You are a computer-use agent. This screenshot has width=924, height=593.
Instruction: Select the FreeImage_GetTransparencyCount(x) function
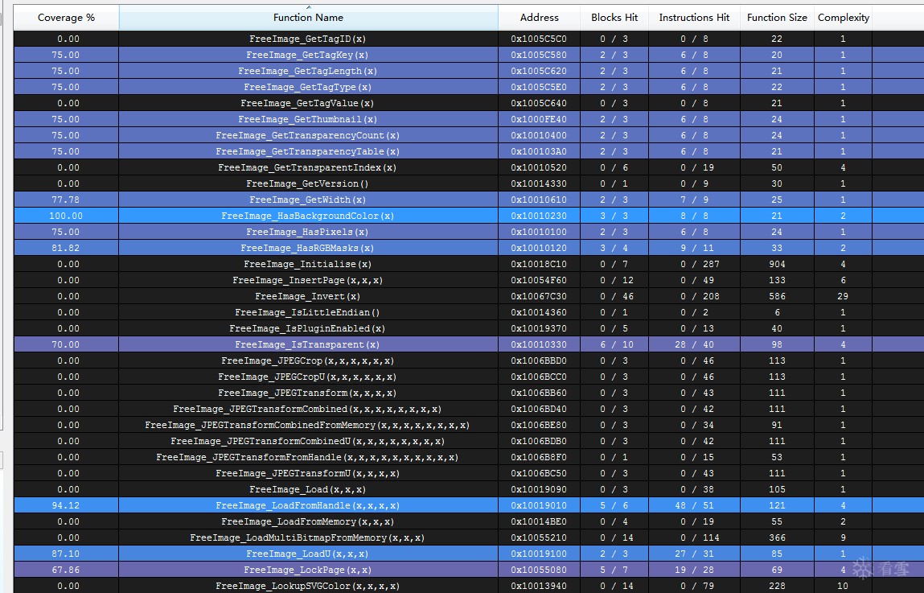tap(308, 135)
